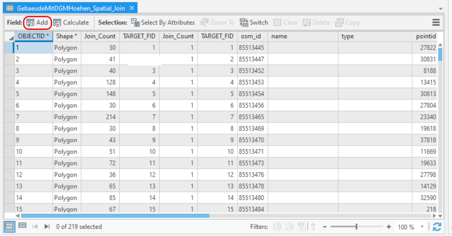Click osm_id cell 85513473

tap(253, 163)
